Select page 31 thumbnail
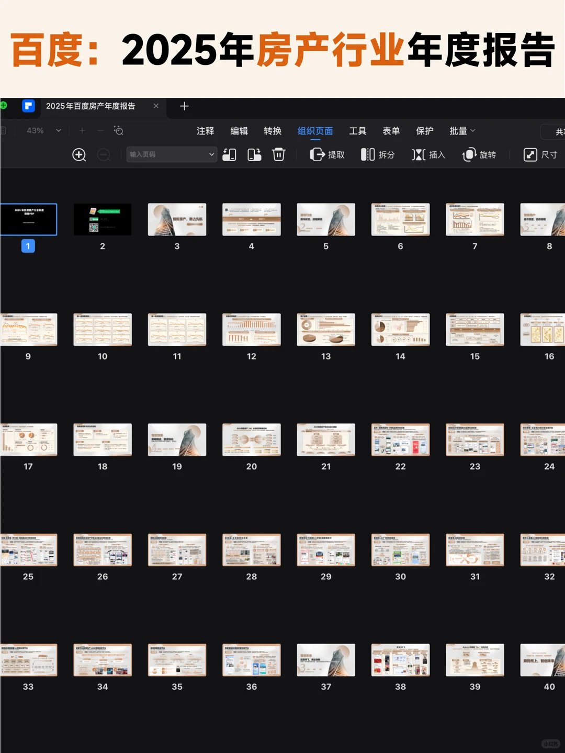The image size is (565, 753). click(475, 550)
